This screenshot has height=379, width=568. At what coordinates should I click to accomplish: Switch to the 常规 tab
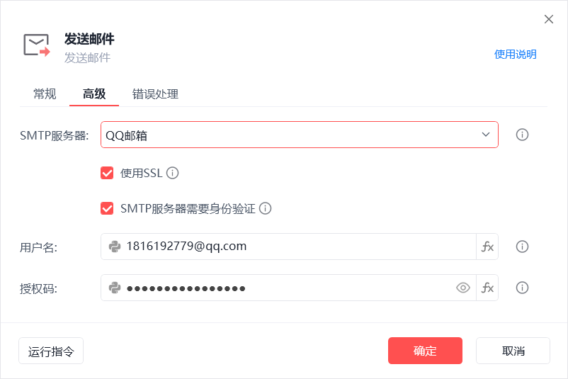tap(45, 94)
